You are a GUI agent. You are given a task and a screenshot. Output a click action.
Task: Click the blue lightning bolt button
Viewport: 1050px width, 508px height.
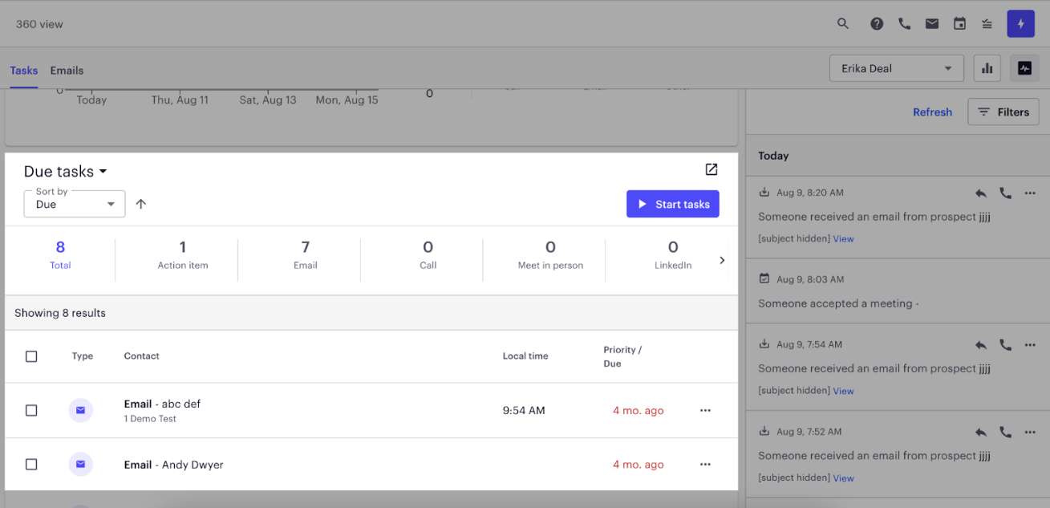coord(1021,24)
